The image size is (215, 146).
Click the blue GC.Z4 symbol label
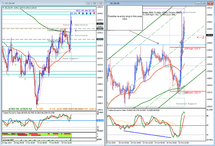click(74, 13)
